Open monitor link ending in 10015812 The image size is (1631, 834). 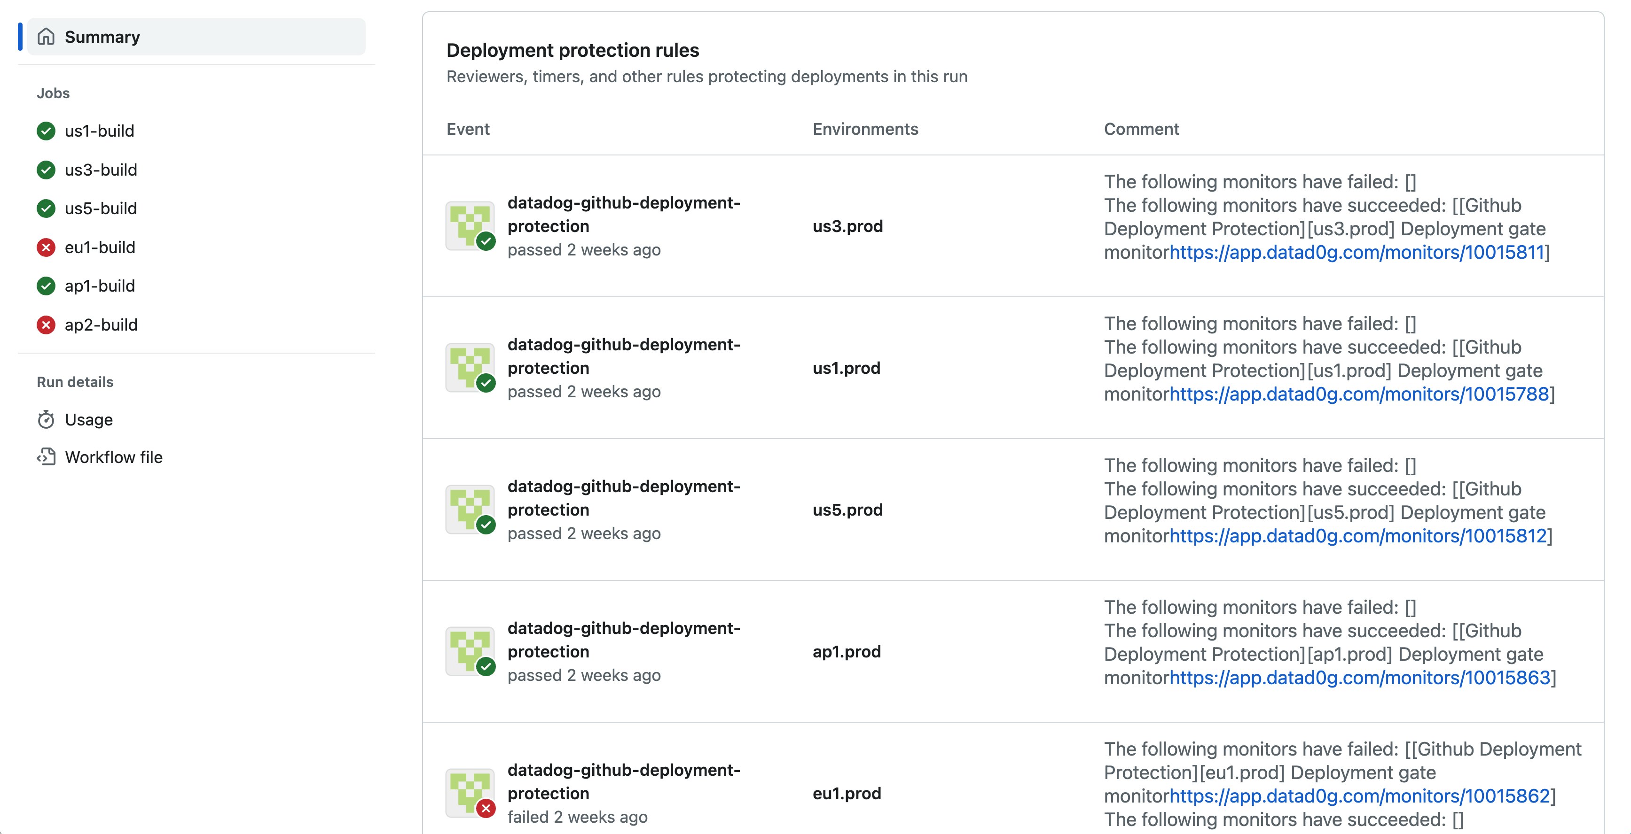click(x=1357, y=536)
